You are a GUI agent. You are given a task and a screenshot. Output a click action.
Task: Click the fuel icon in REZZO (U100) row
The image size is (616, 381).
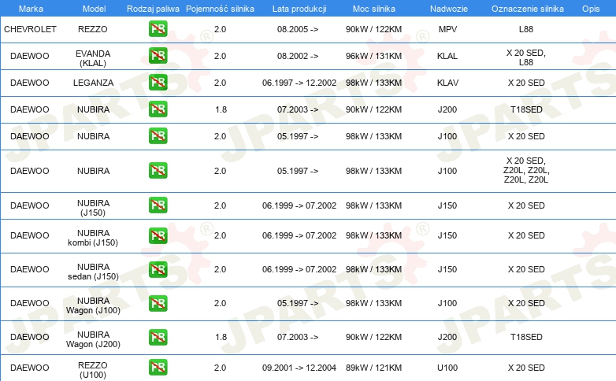coord(158,368)
